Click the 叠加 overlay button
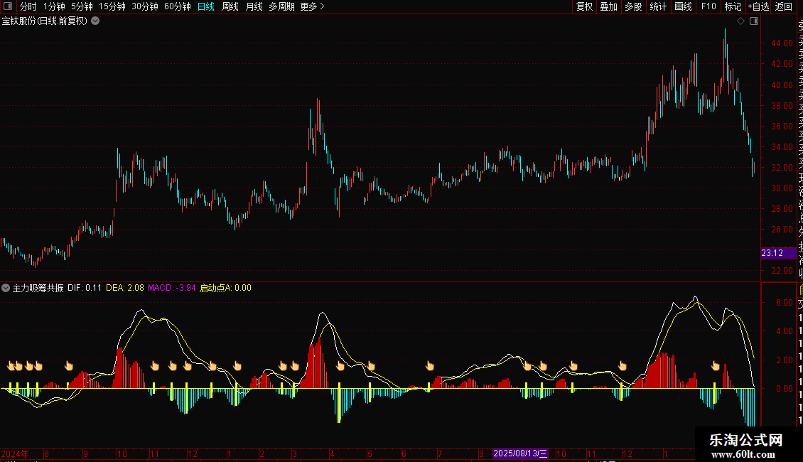 click(608, 6)
